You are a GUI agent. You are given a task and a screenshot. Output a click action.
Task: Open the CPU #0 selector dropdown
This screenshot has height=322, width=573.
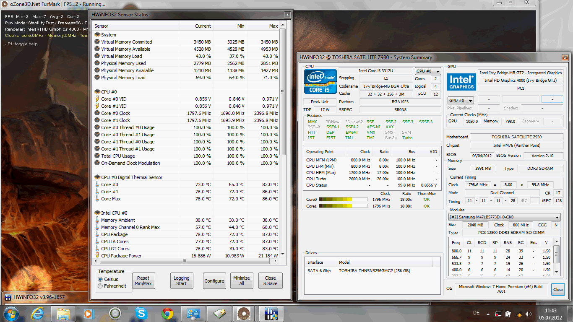coord(428,71)
